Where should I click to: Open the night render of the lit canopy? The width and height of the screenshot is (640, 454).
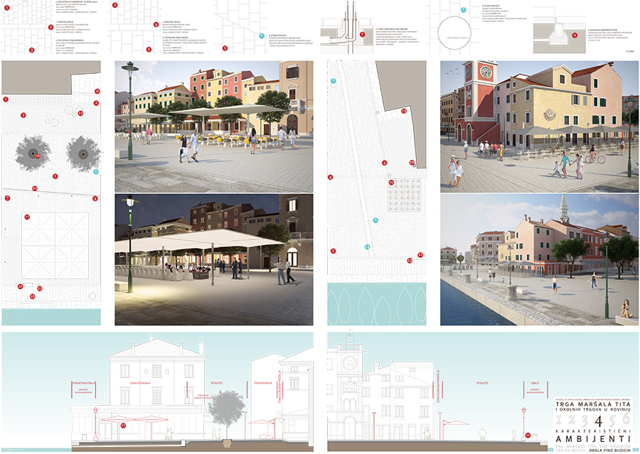click(214, 259)
